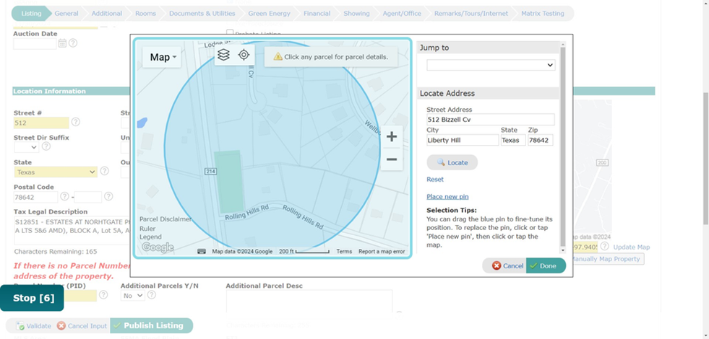Click the Google logo on map
The width and height of the screenshot is (709, 339).
pos(158,247)
